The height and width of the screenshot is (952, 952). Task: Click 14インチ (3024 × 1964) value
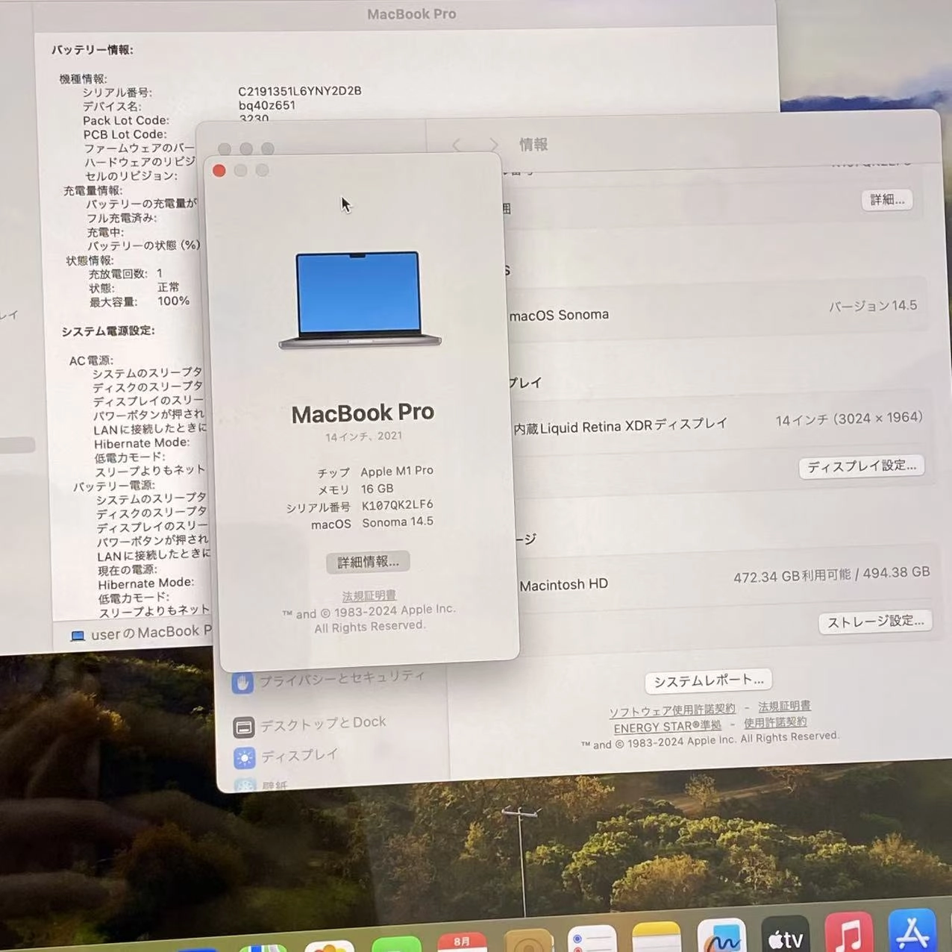point(849,419)
